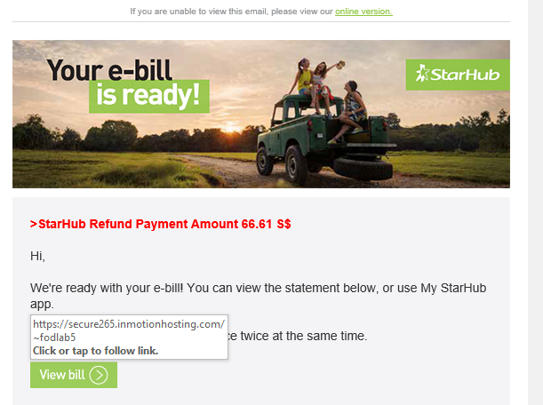This screenshot has height=405, width=543.
Task: Click the 'Hi,' greeting line
Action: (x=37, y=256)
